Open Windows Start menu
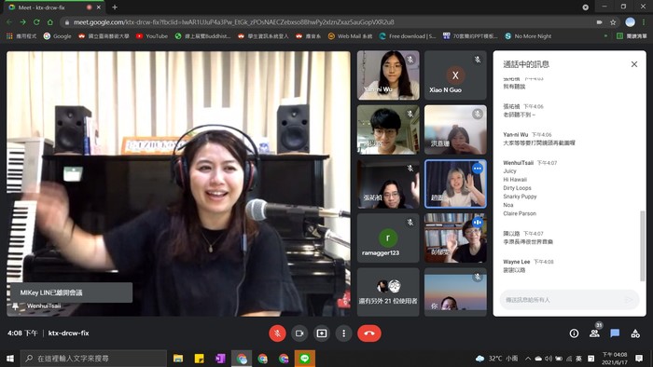653x367 pixels. (x=10, y=359)
